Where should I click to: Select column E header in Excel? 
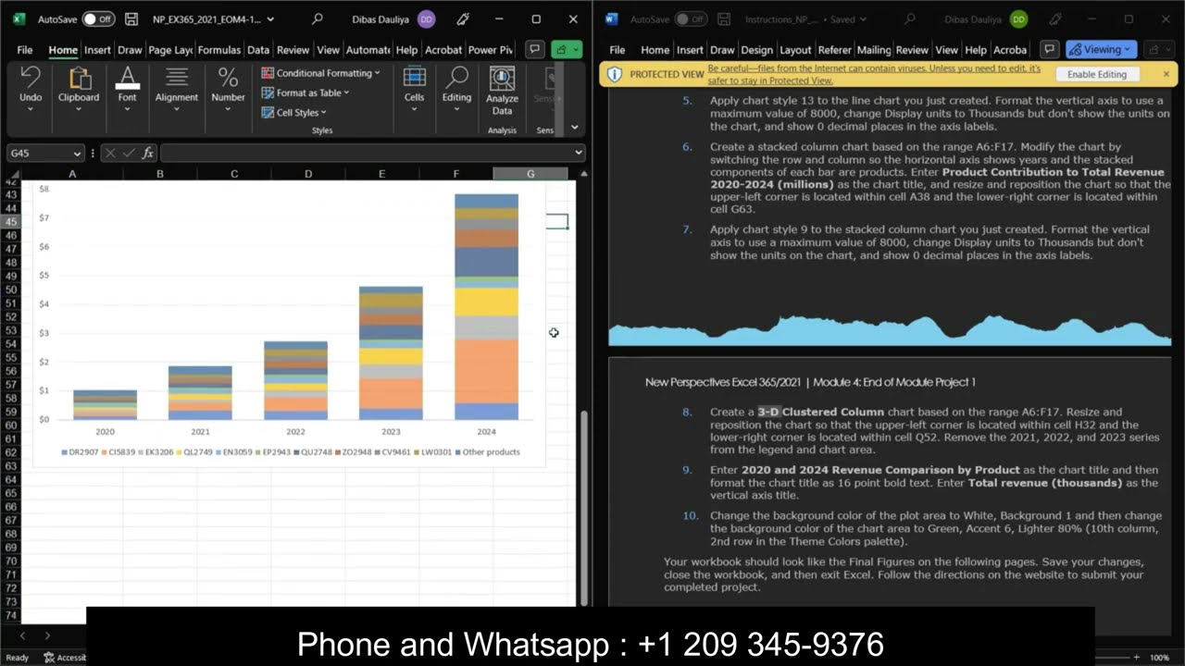382,174
